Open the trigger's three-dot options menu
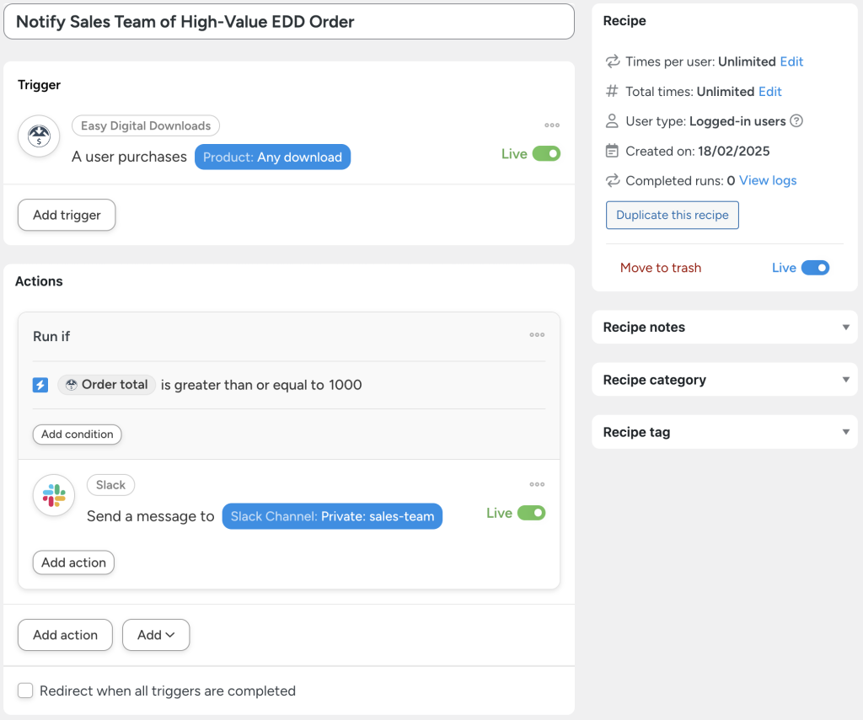The width and height of the screenshot is (863, 720). coord(552,125)
